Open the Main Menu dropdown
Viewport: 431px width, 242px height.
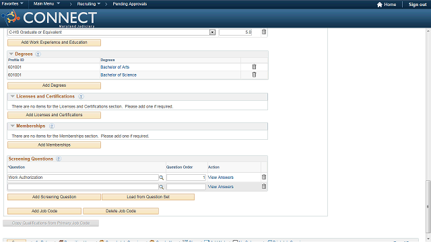click(46, 4)
